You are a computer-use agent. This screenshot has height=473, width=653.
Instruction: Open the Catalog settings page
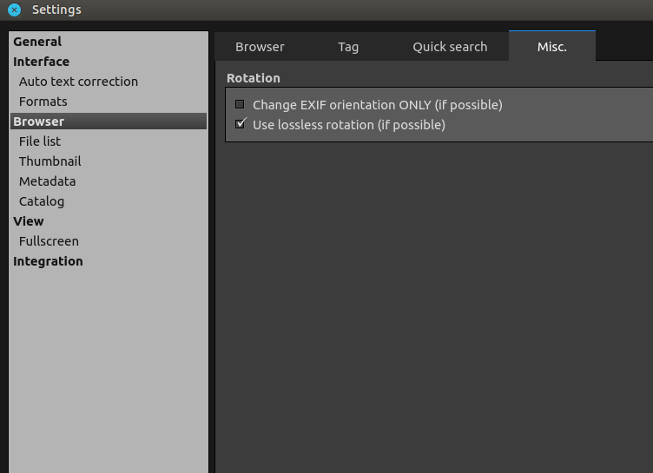(x=42, y=201)
